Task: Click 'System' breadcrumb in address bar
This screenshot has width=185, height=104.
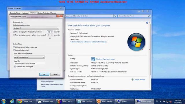Action: 86,16
